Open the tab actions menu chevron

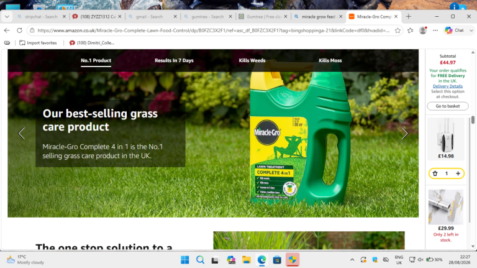7,17
